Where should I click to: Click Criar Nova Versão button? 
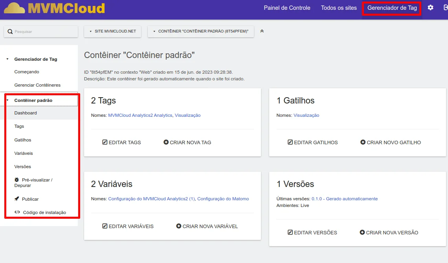389,232
